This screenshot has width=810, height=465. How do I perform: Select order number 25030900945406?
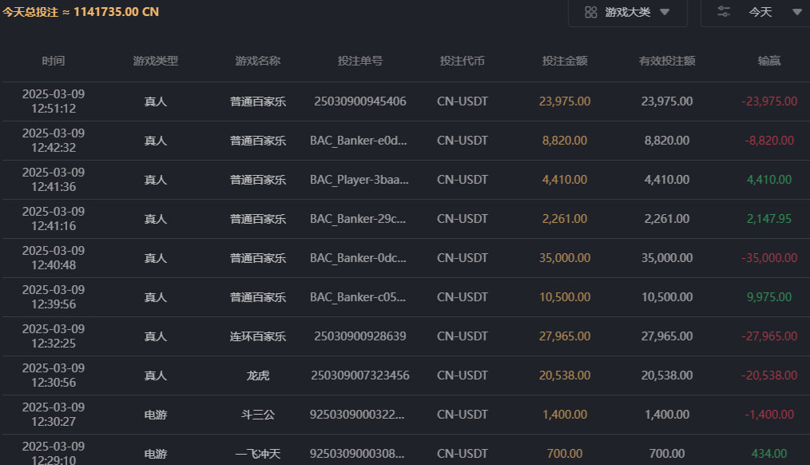point(360,101)
